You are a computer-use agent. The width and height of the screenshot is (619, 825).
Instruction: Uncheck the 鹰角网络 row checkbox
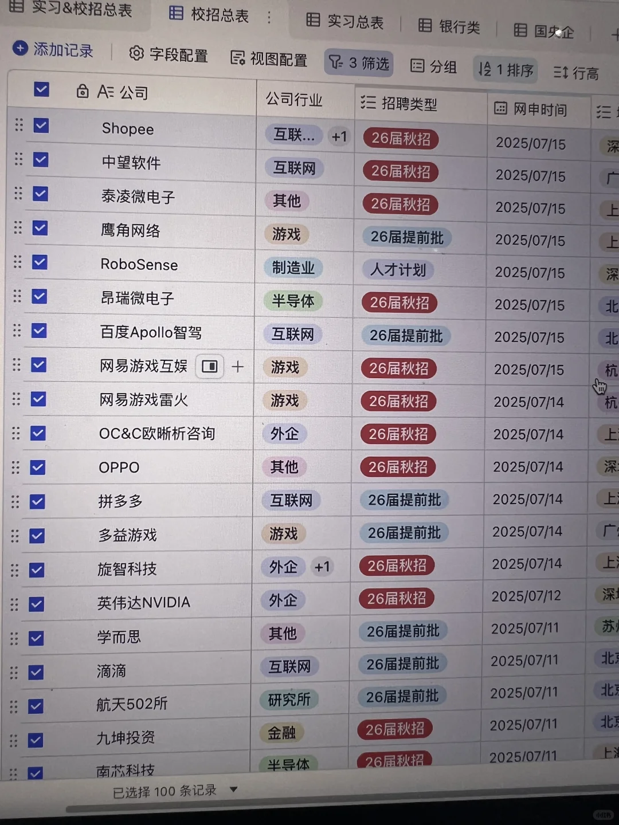[40, 228]
